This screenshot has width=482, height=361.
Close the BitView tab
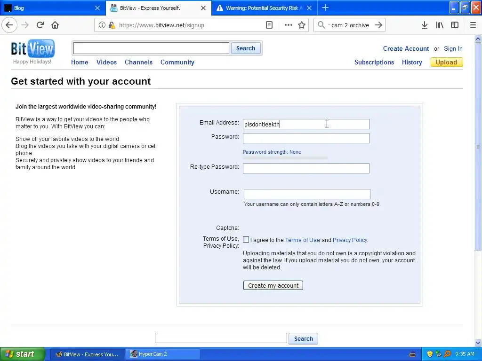point(203,8)
